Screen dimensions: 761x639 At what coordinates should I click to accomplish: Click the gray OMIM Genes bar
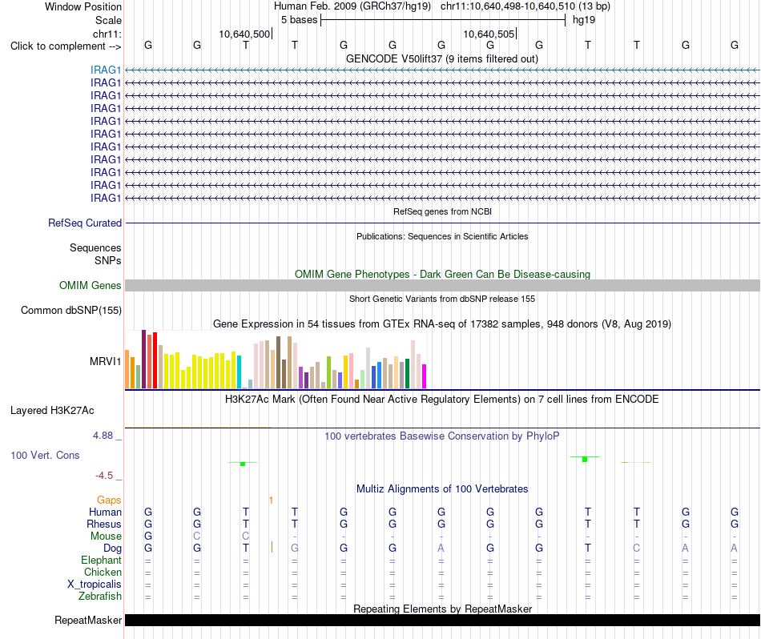tap(442, 285)
